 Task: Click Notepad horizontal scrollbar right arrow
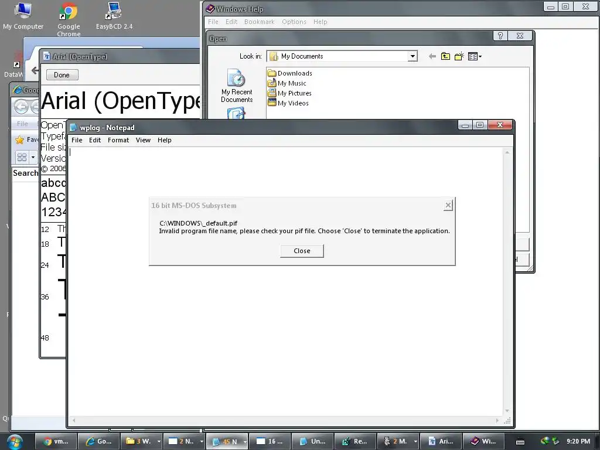pyautogui.click(x=497, y=421)
